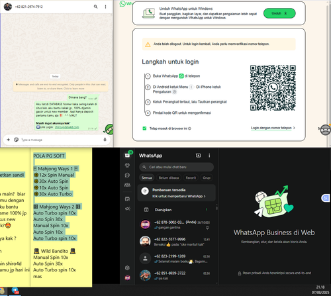Screen dimensions: 331x296
Task: Open the Chats icon with green badge
Action: [127, 155]
